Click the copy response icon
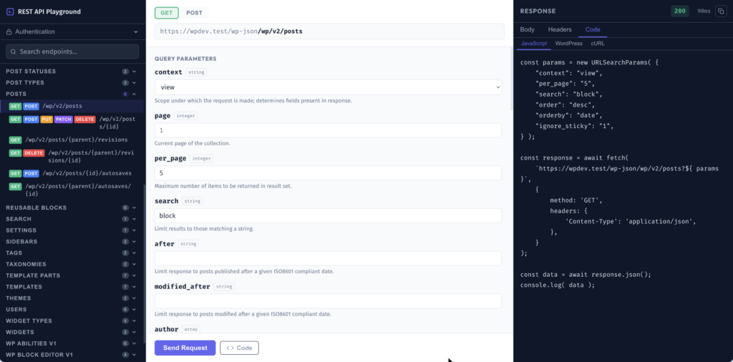733x362 pixels. pyautogui.click(x=720, y=11)
